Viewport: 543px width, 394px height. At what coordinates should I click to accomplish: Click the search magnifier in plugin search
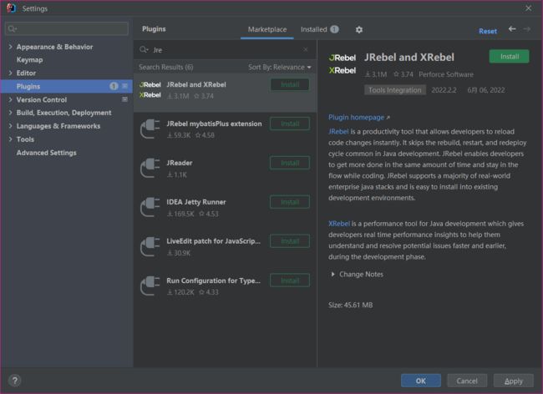tap(144, 50)
